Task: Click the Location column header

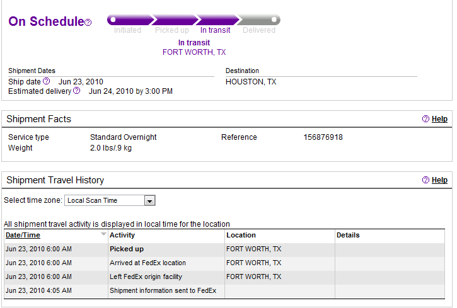Action: click(x=241, y=235)
